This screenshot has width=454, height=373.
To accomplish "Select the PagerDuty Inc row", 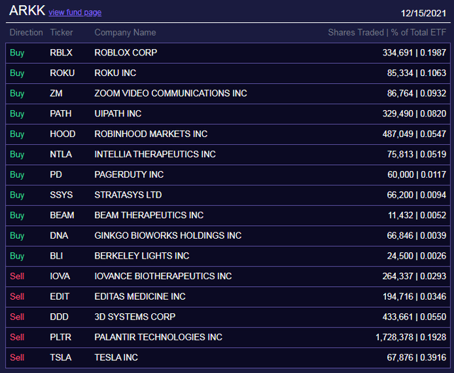I will 228,175.
